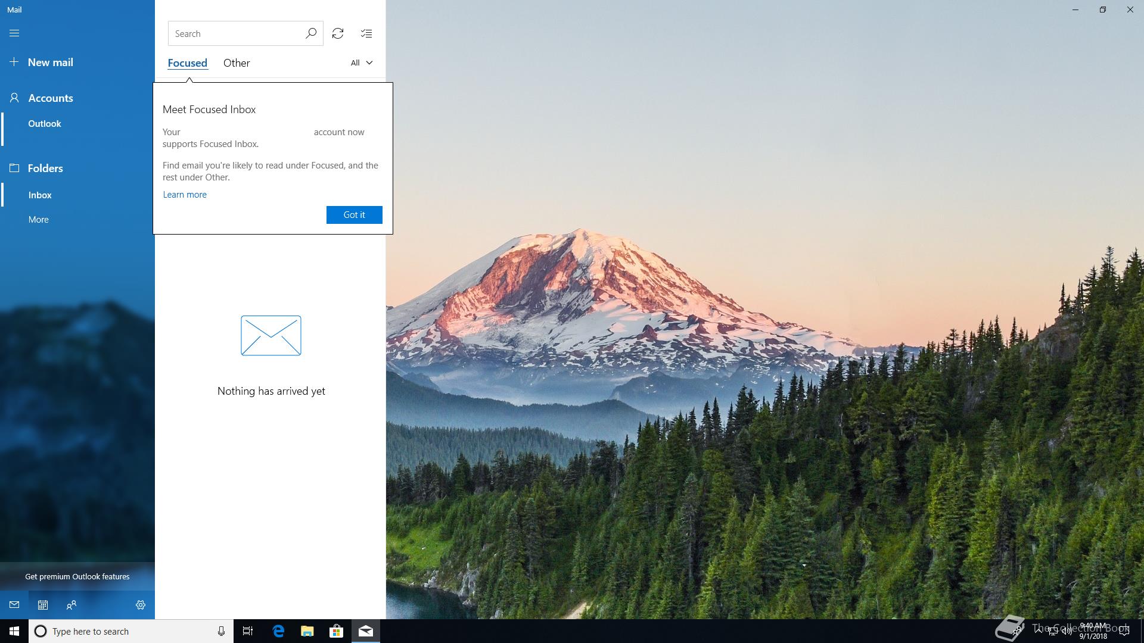
Task: Click microphone icon in taskbar search
Action: pyautogui.click(x=221, y=631)
